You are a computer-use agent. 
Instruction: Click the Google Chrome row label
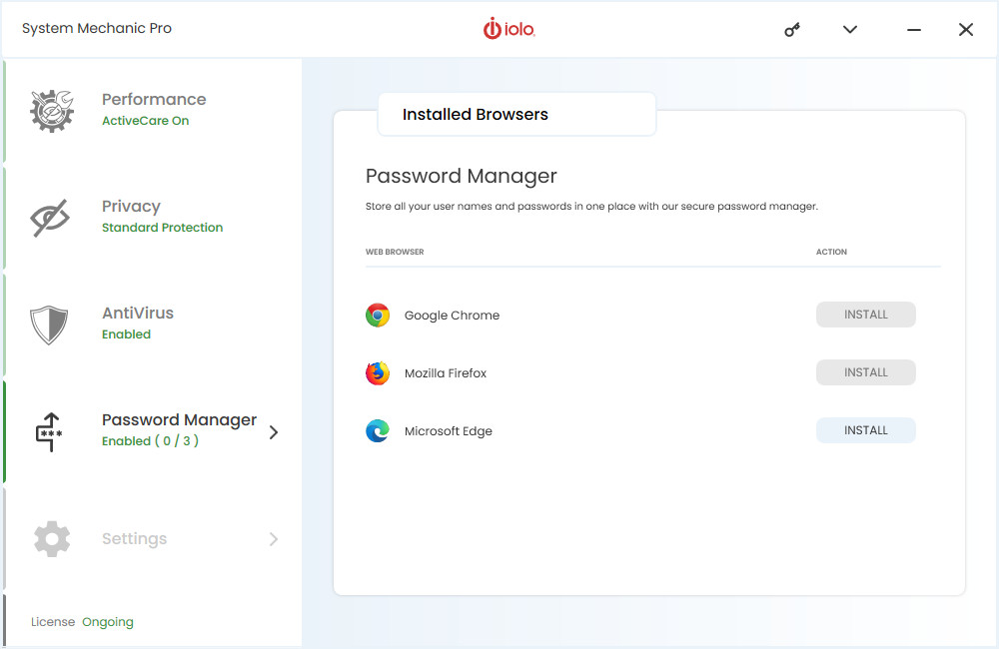[x=452, y=316]
